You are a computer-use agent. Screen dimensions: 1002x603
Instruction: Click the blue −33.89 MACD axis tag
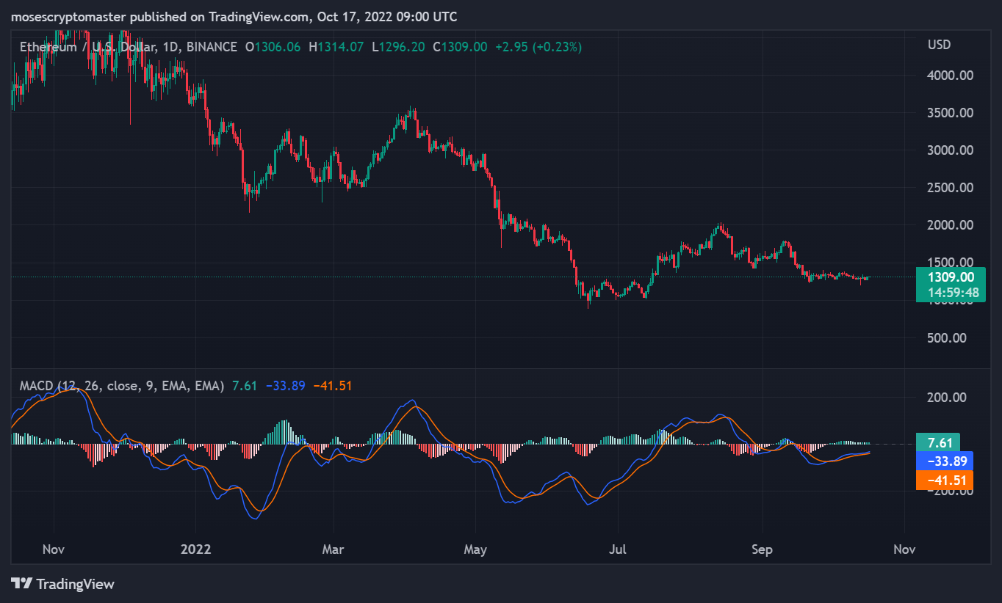945,461
